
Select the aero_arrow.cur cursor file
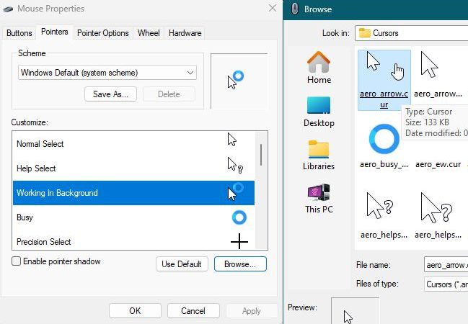[384, 80]
